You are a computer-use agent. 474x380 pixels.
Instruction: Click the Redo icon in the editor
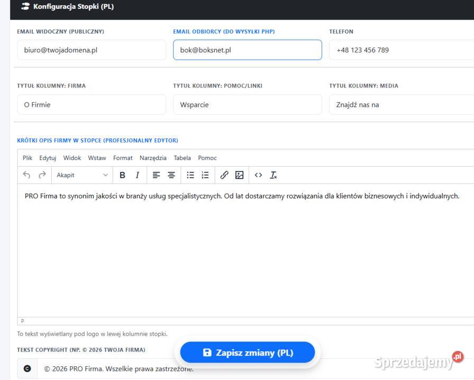click(x=41, y=175)
